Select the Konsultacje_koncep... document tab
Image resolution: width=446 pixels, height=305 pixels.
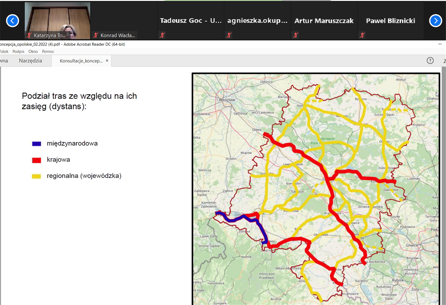pos(81,61)
